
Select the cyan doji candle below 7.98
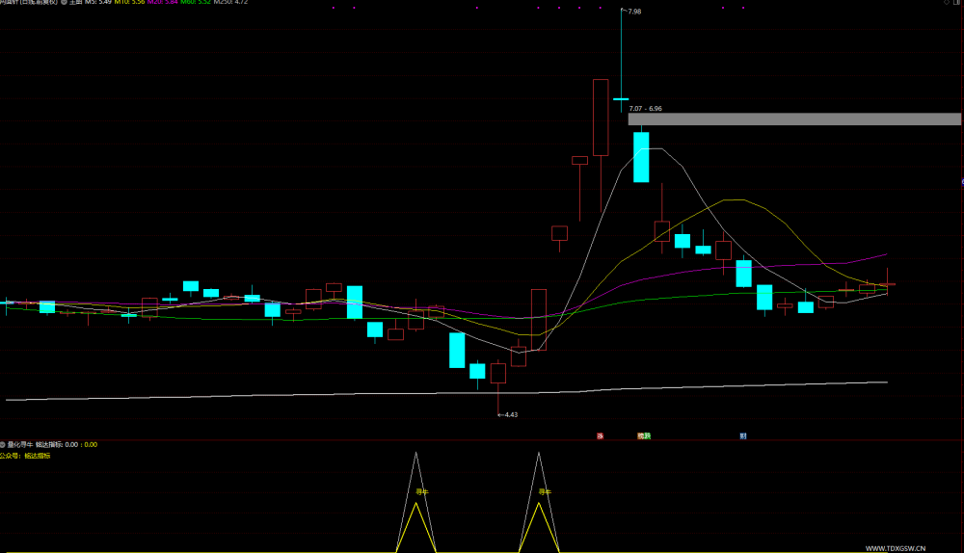pos(621,98)
